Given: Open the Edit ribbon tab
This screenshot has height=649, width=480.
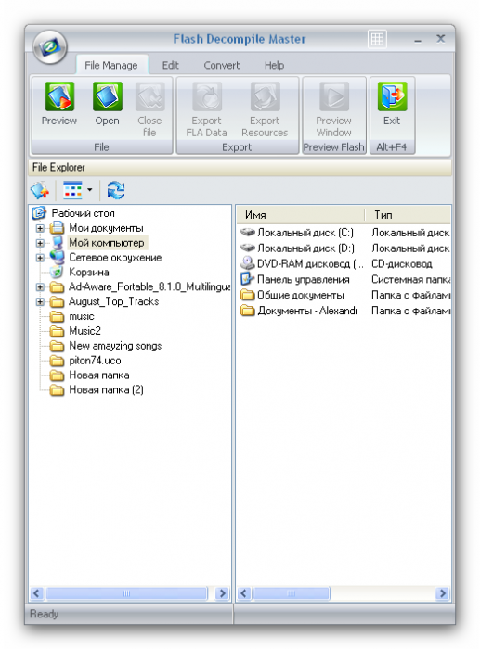Looking at the screenshot, I should click(170, 66).
